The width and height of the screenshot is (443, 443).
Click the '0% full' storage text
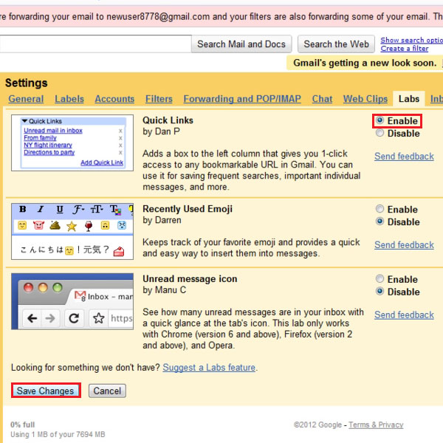(x=23, y=425)
